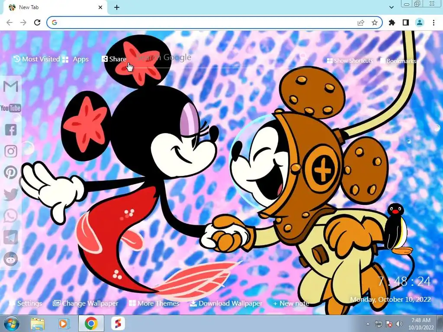Image resolution: width=443 pixels, height=332 pixels.
Task: Click the 7:48:24 clock widget
Action: click(x=404, y=281)
